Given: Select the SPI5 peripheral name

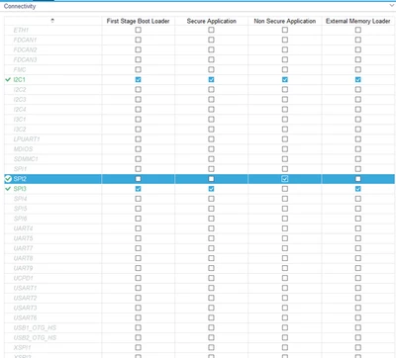Looking at the screenshot, I should (x=20, y=209).
